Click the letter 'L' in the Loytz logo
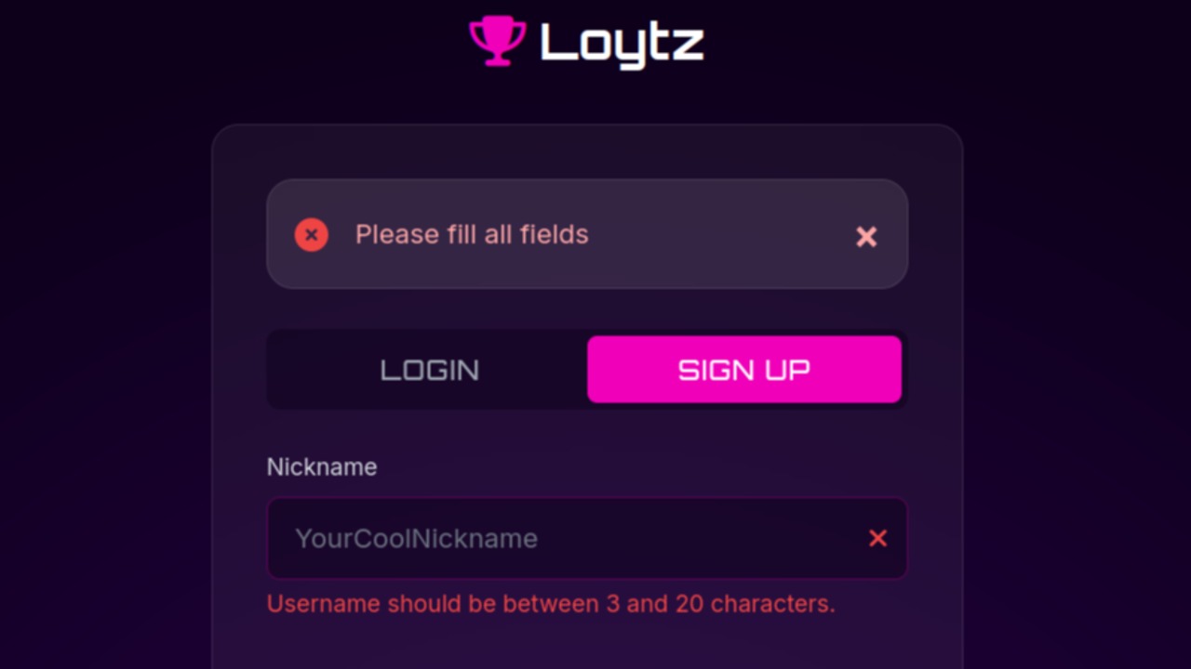The height and width of the screenshot is (669, 1191). [x=556, y=44]
